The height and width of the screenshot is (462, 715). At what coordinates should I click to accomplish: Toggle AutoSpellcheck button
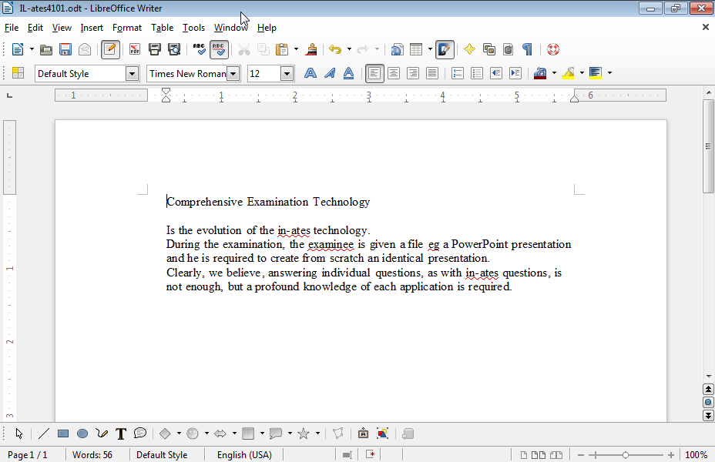[x=219, y=49]
